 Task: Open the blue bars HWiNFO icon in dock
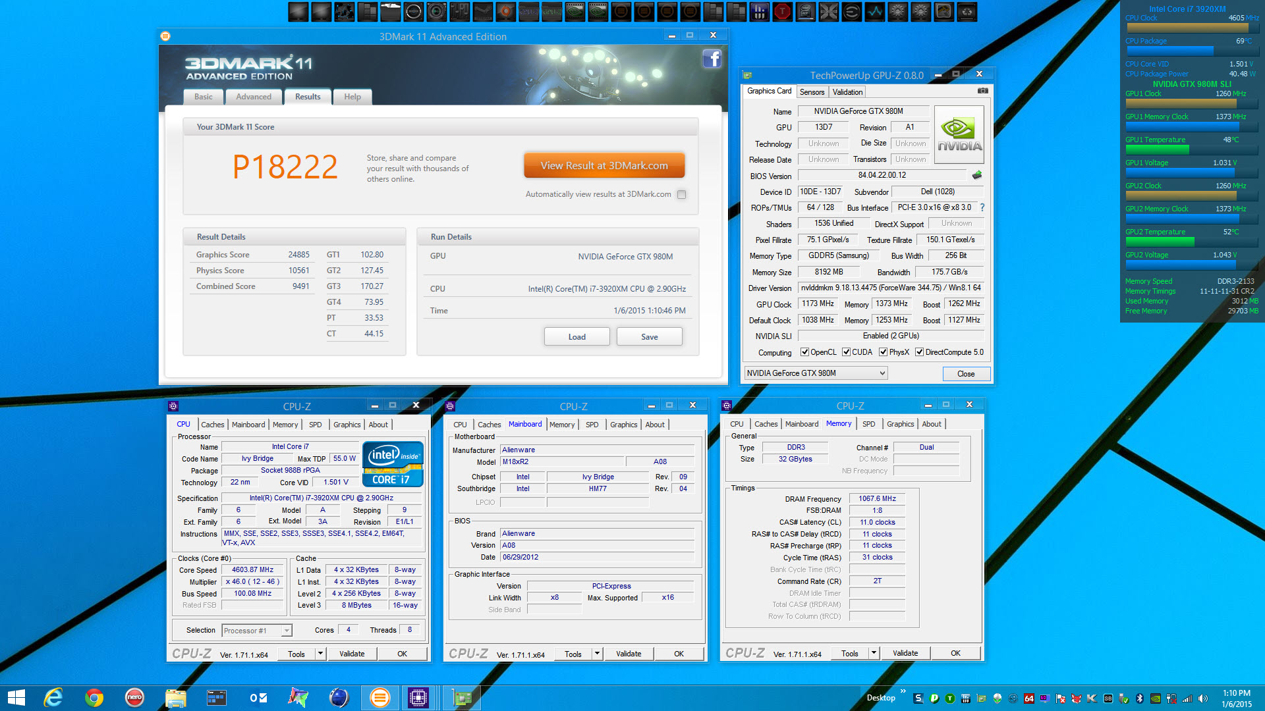point(760,11)
